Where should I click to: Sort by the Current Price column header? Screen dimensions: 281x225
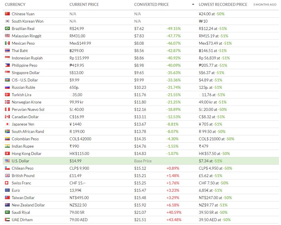click(x=84, y=4)
